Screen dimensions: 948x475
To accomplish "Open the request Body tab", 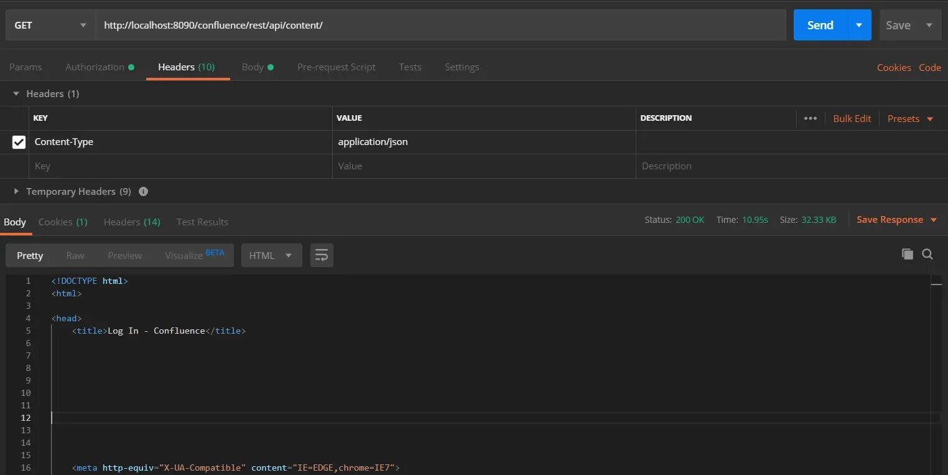I will click(258, 67).
